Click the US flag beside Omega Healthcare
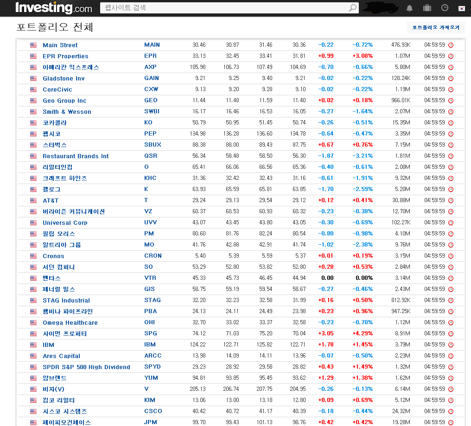This screenshot has width=471, height=426. [x=33, y=322]
